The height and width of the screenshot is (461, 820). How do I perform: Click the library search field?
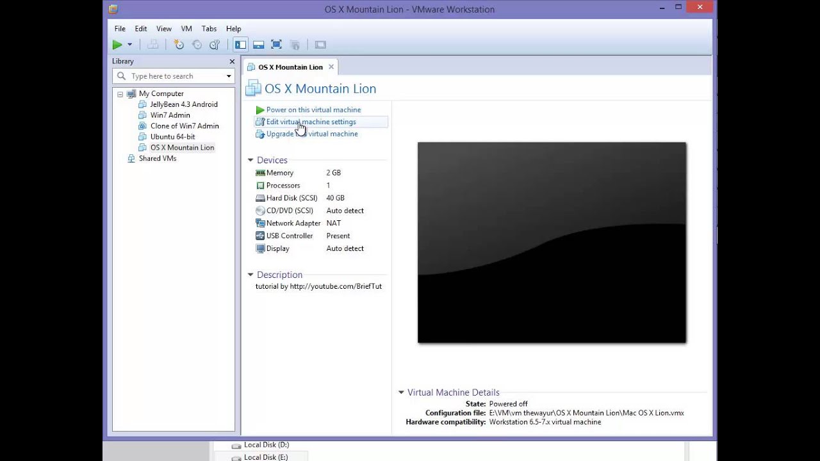[x=173, y=76]
